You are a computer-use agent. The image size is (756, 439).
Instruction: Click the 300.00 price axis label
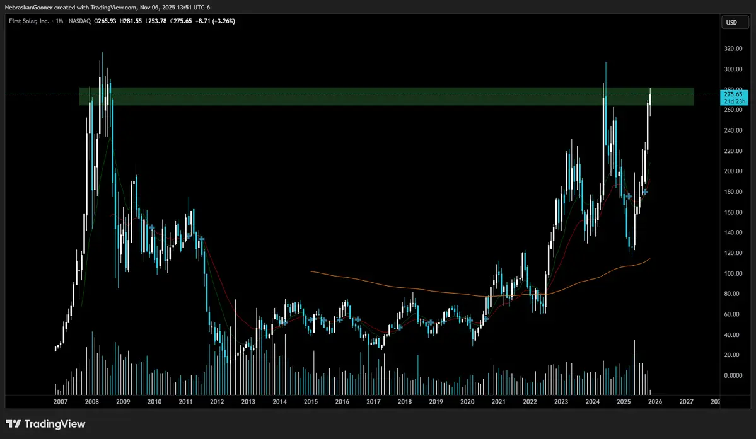733,69
